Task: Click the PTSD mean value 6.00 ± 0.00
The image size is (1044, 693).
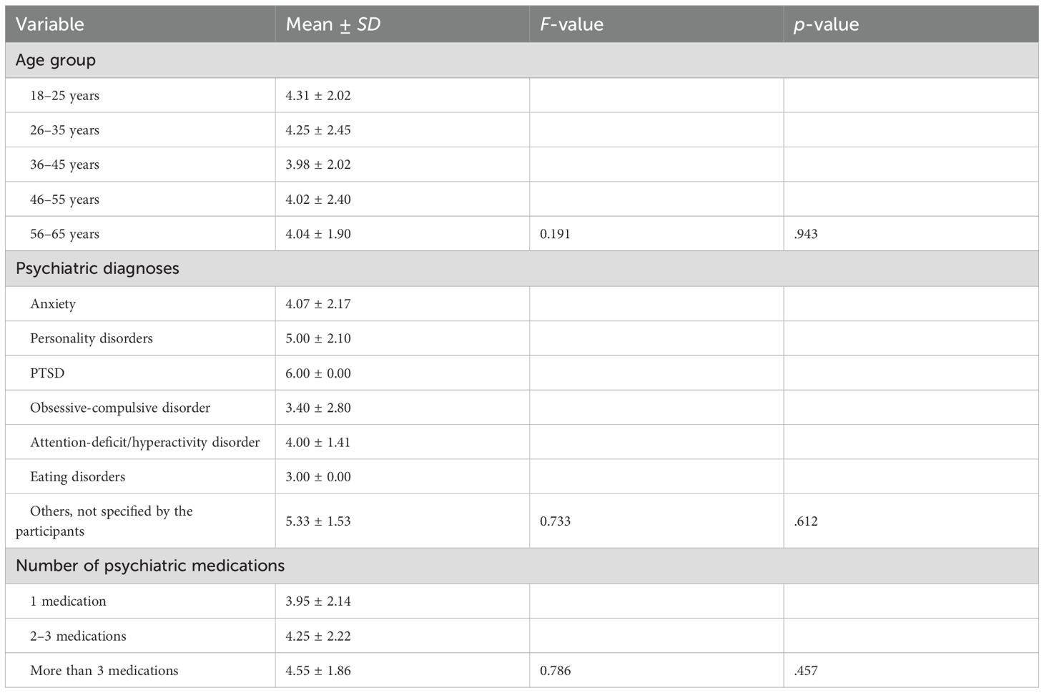Action: [318, 373]
